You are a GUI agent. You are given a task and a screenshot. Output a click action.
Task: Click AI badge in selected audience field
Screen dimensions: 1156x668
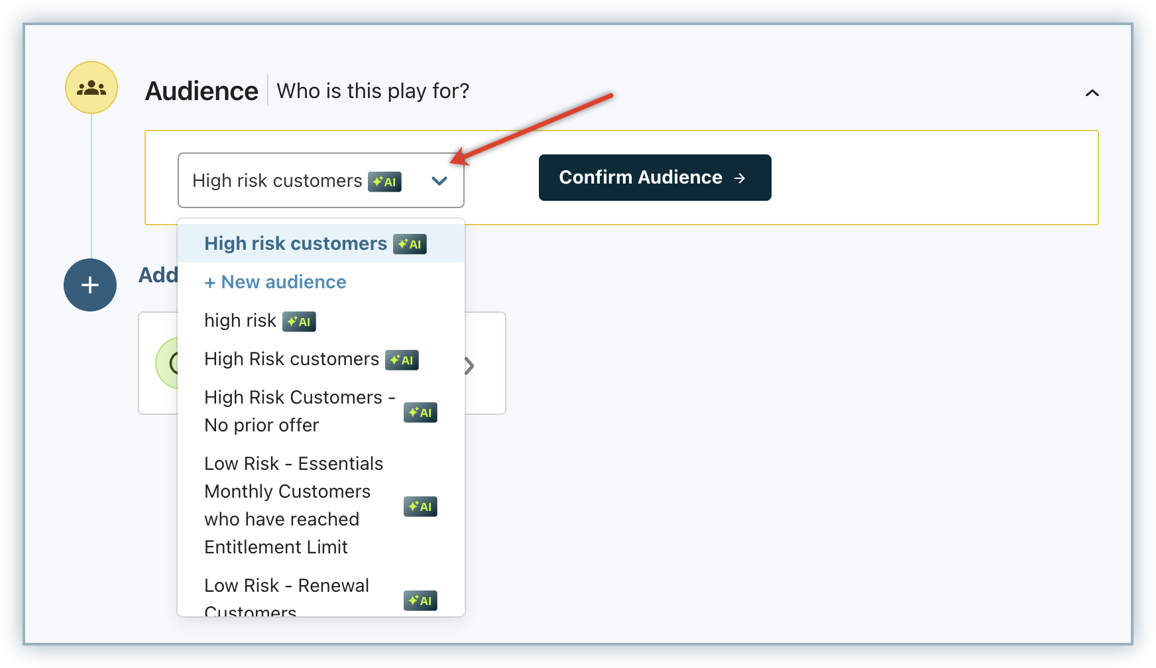(x=385, y=182)
